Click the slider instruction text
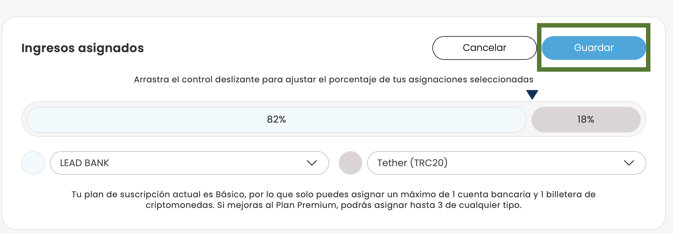 pyautogui.click(x=334, y=79)
